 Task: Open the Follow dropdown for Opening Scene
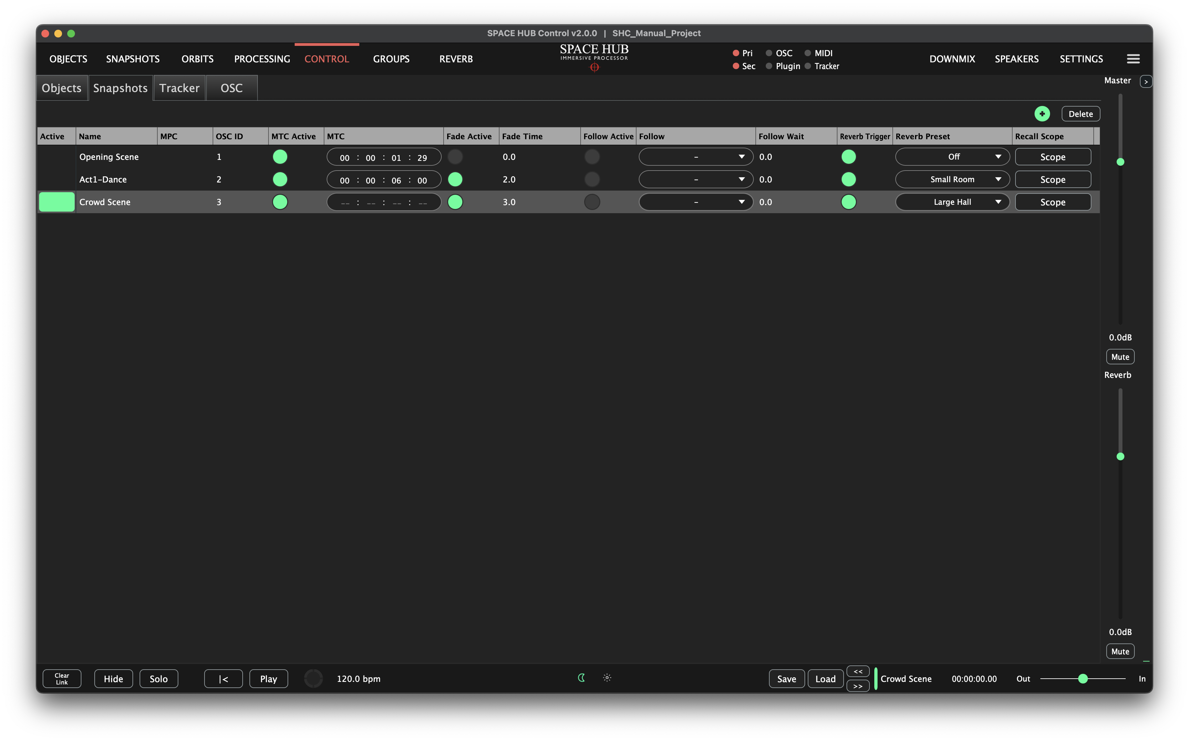pyautogui.click(x=695, y=157)
